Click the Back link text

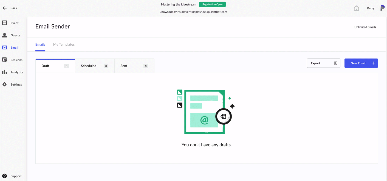pyautogui.click(x=14, y=8)
